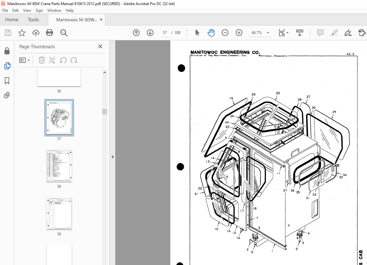The width and height of the screenshot is (367, 265).
Task: Expand the fit page options arrow
Action: coord(287,33)
